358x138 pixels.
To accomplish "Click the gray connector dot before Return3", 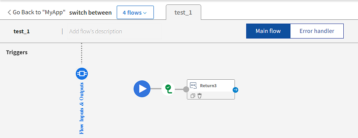I will tap(186, 89).
